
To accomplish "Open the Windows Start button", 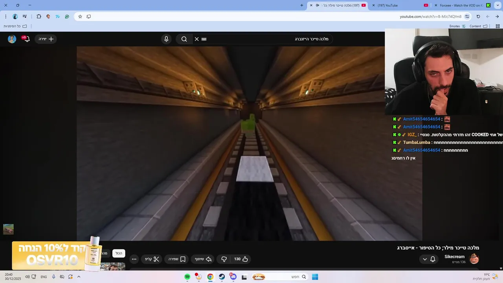I will (315, 277).
